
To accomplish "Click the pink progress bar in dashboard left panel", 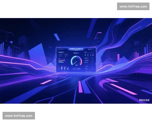I will pyautogui.click(x=62, y=60).
